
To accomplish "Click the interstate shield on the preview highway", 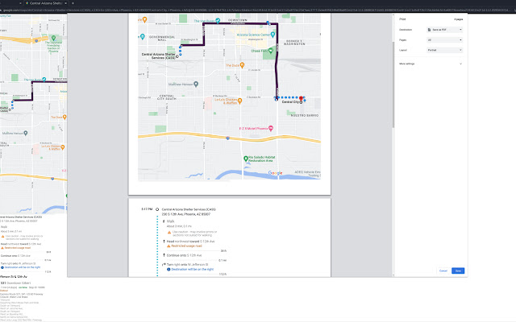I will [x=227, y=138].
